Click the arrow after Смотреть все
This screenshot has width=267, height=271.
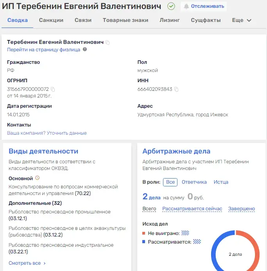point(45,263)
